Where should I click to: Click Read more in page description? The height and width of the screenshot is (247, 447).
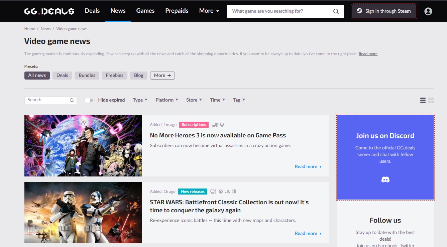(368, 54)
